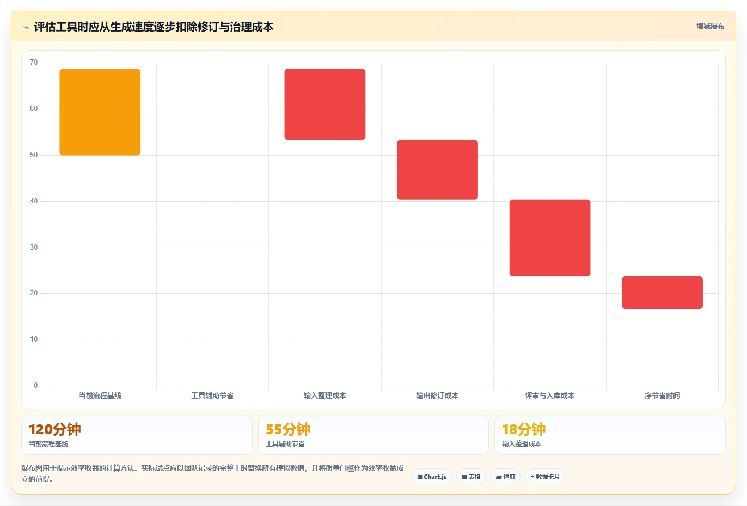Click the 输出修订成本 x-axis label
Screen dimensions: 747x506
coord(437,396)
